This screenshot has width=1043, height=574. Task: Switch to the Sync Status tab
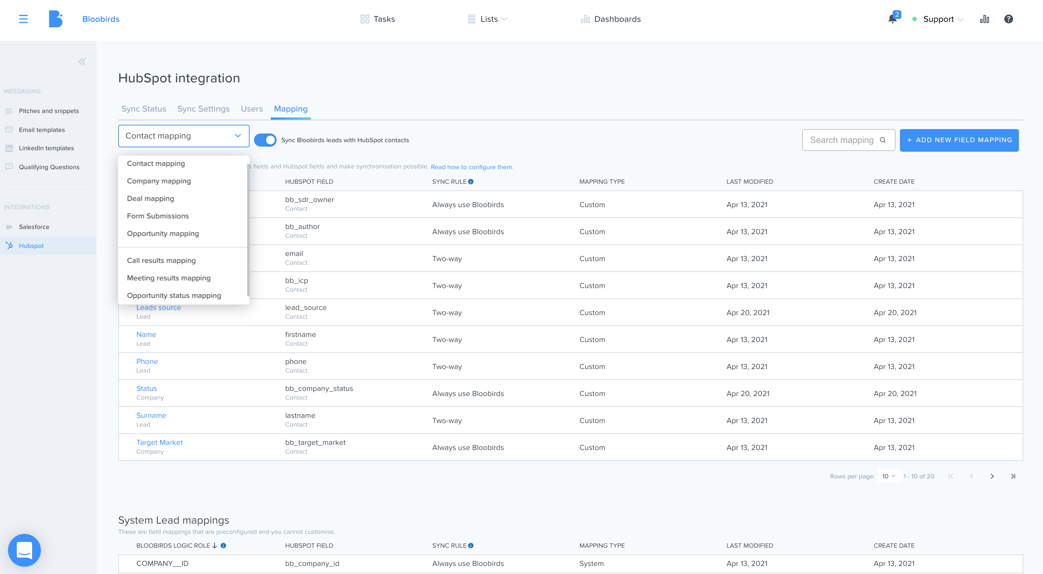click(144, 109)
